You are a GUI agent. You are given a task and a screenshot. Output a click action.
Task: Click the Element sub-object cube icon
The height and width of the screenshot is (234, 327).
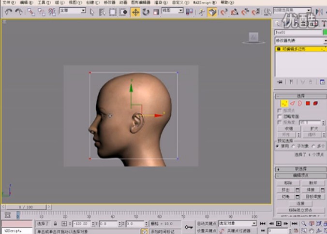point(315,103)
